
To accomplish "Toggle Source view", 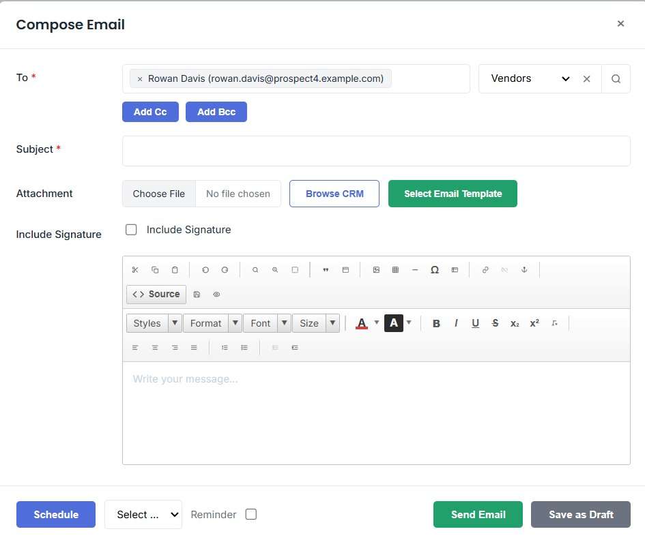I will point(156,295).
